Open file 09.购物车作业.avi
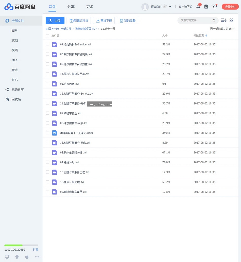This screenshot has width=241, height=262. 71,113
